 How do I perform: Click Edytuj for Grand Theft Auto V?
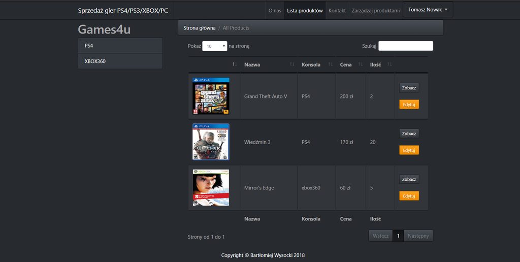coord(409,105)
